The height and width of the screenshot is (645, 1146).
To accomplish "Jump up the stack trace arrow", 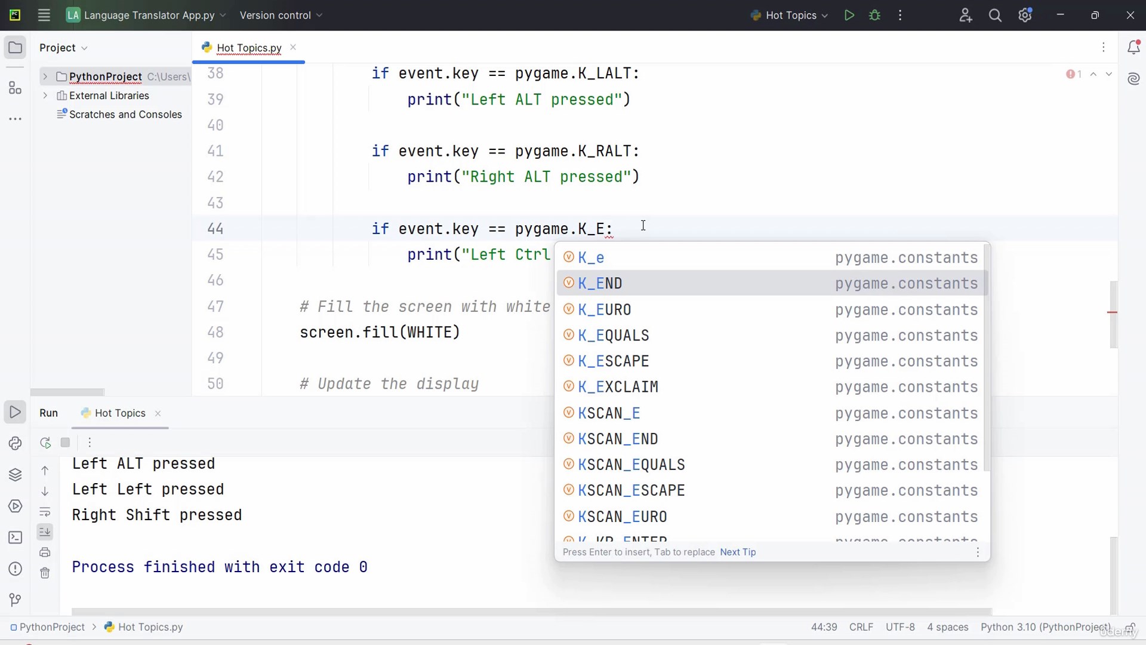I will [x=45, y=471].
